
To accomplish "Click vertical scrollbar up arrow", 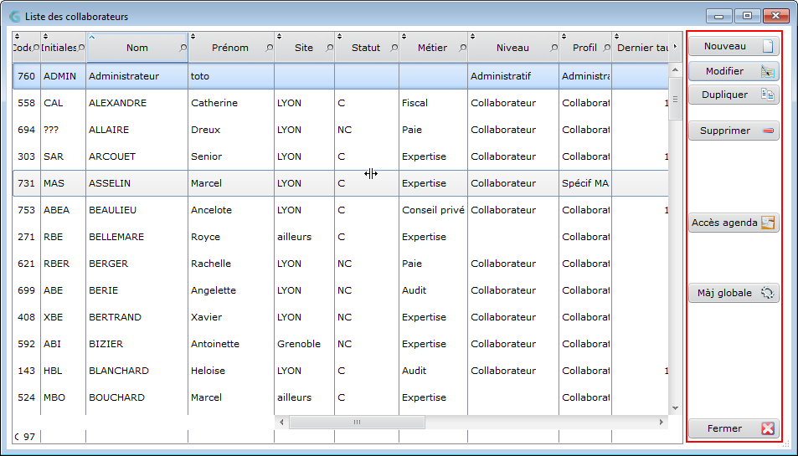I will click(676, 69).
